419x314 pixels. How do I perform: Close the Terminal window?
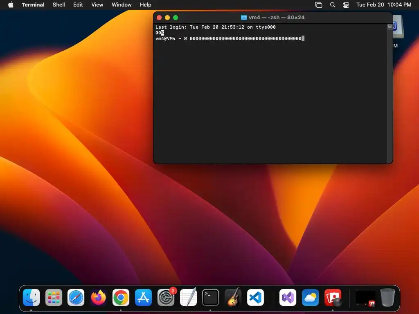[x=159, y=18]
